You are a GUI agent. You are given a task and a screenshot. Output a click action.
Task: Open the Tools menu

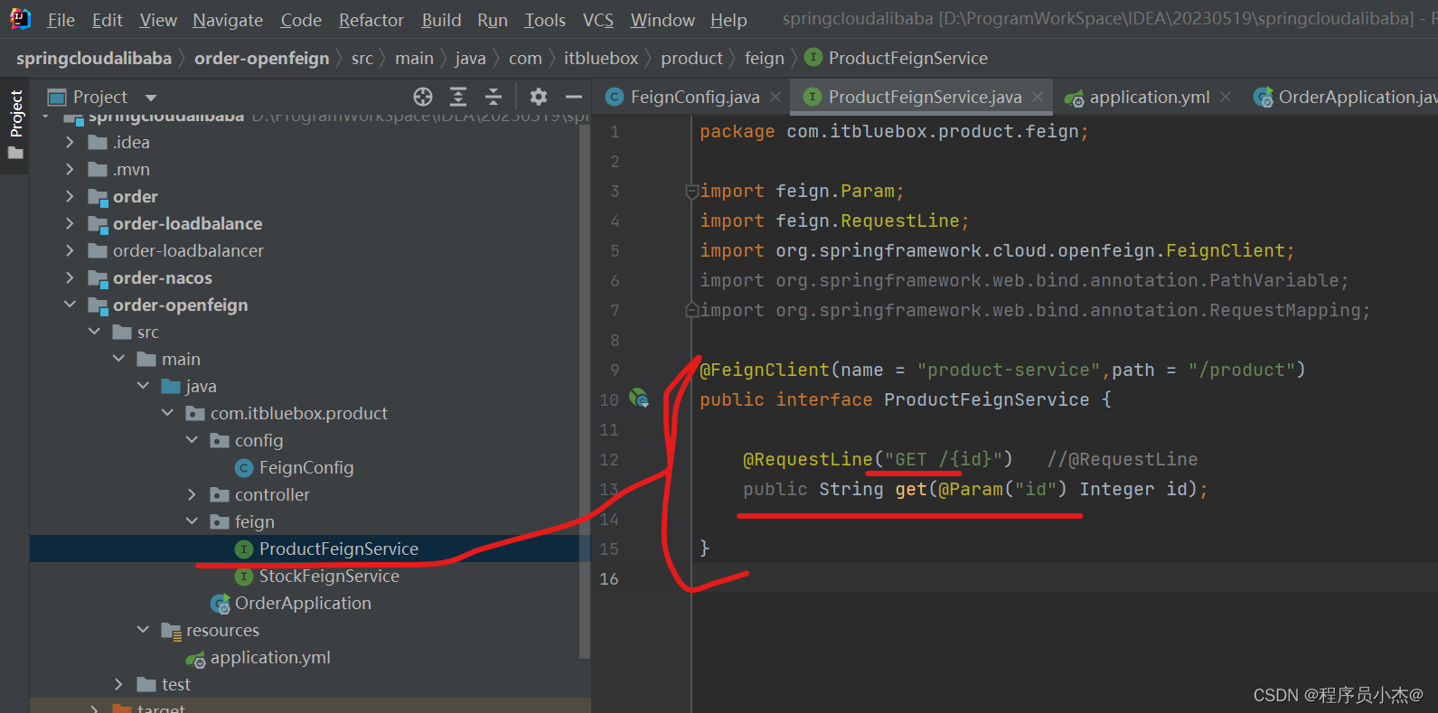tap(545, 20)
